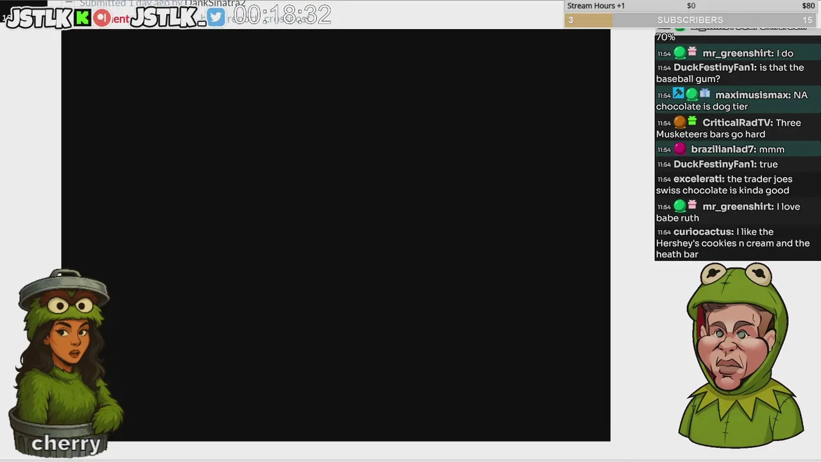Open mr_greenshirt username on "I do" message

click(739, 53)
